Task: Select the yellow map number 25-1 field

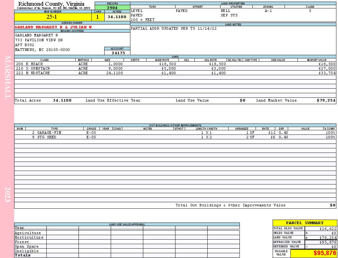Action: point(53,17)
